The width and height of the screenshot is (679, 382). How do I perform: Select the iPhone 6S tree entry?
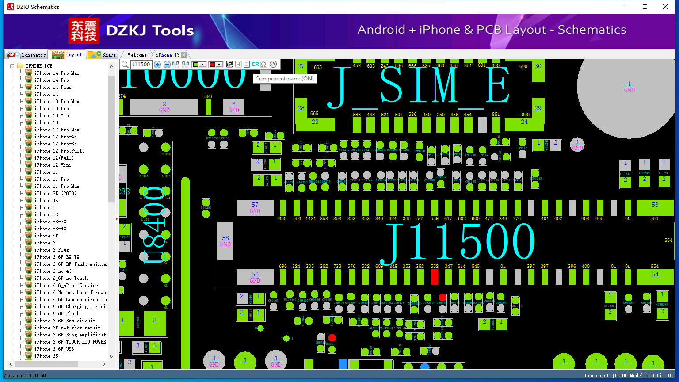(46, 356)
